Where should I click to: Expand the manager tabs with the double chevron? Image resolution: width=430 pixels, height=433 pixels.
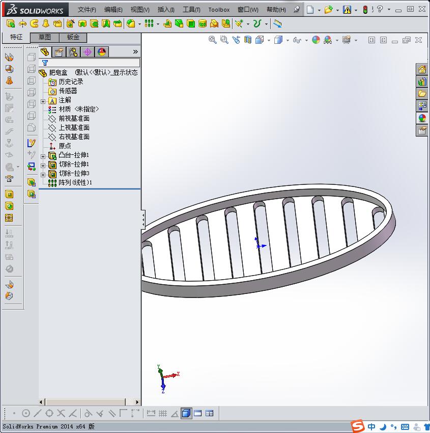(135, 51)
